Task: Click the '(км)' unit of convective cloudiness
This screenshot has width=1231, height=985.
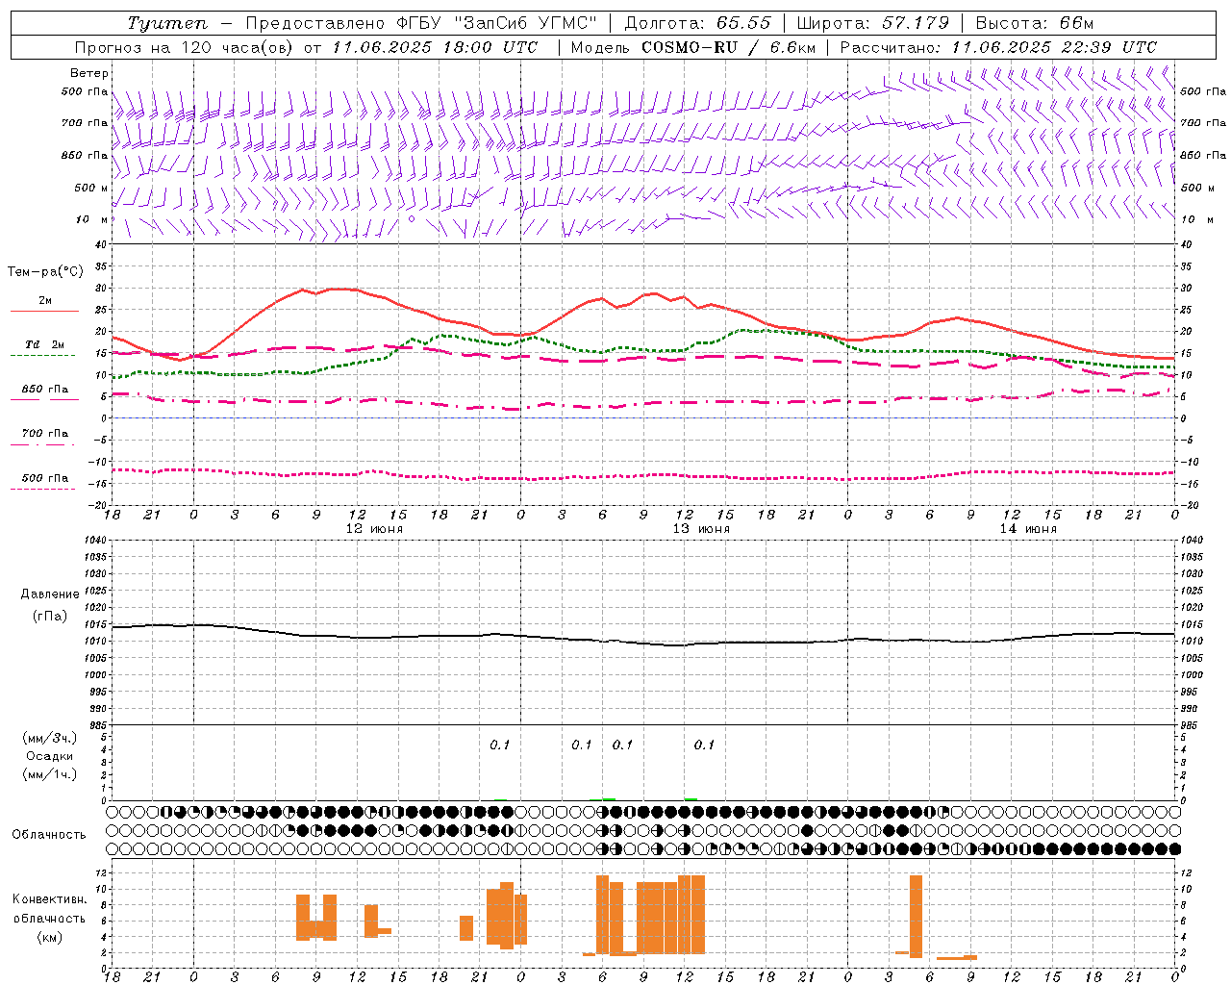Action: pyautogui.click(x=49, y=937)
